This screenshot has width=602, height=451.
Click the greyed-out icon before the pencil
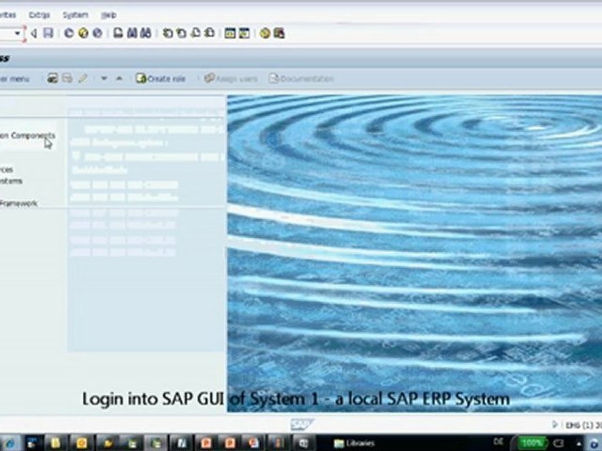click(x=67, y=79)
